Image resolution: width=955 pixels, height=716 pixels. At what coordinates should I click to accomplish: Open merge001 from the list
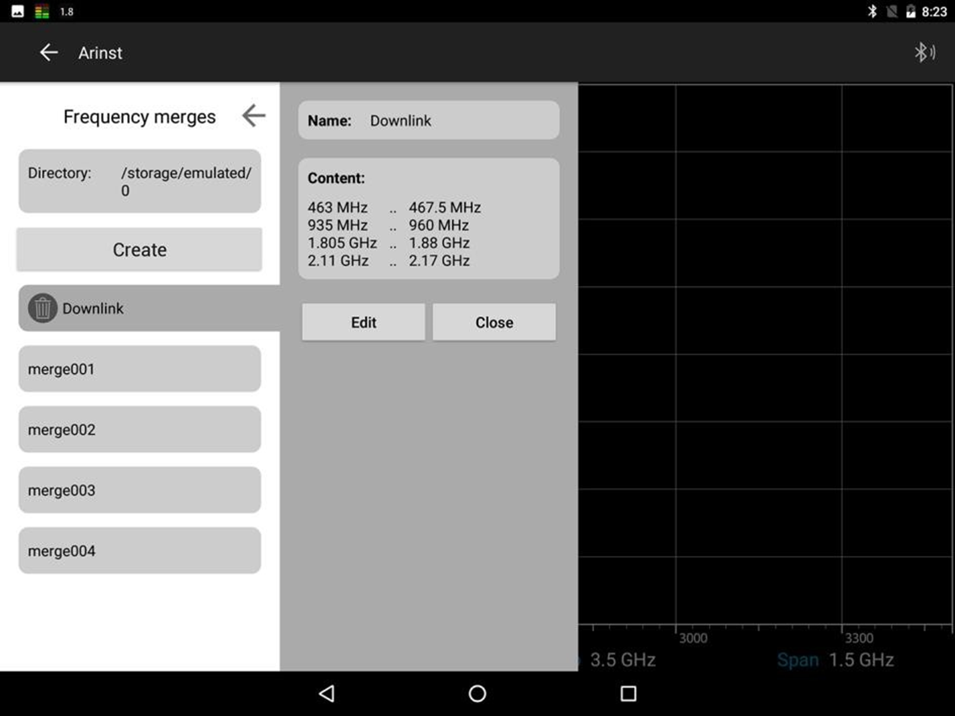pyautogui.click(x=139, y=369)
